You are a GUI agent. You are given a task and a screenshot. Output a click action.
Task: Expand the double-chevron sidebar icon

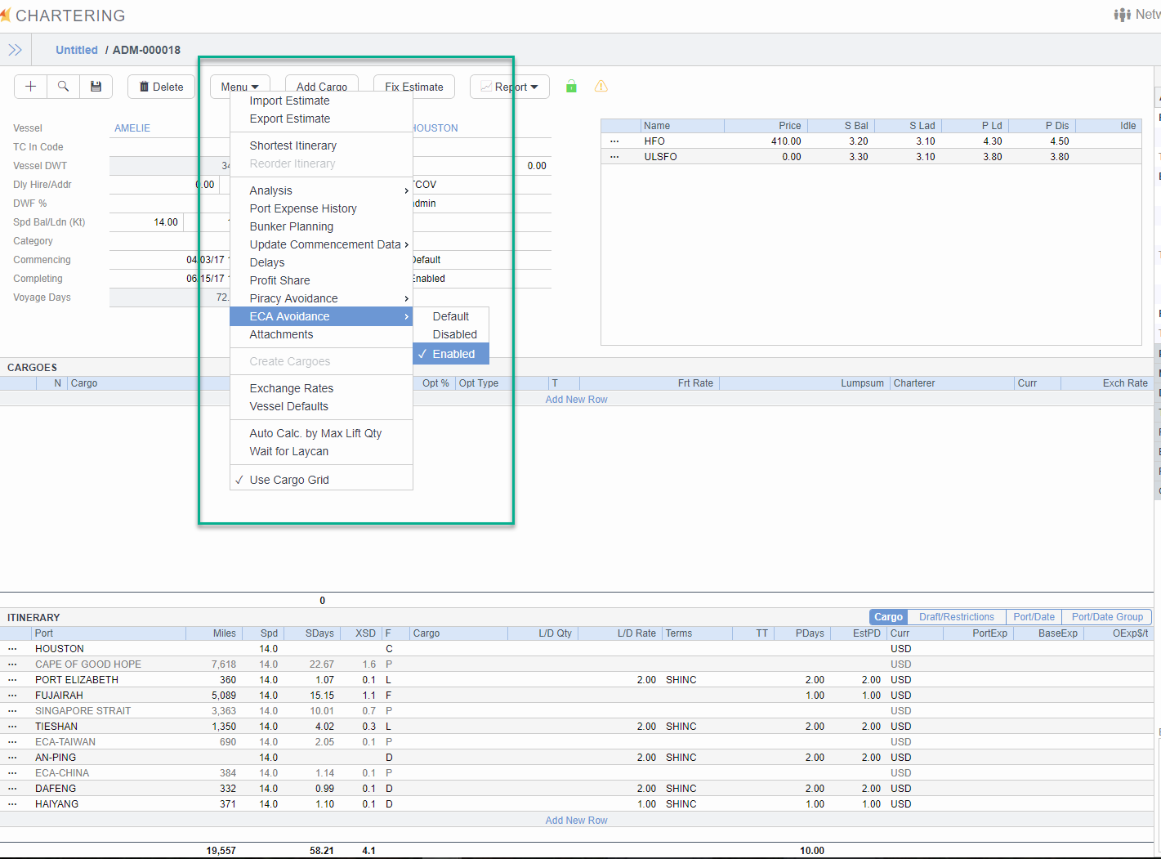pos(15,50)
